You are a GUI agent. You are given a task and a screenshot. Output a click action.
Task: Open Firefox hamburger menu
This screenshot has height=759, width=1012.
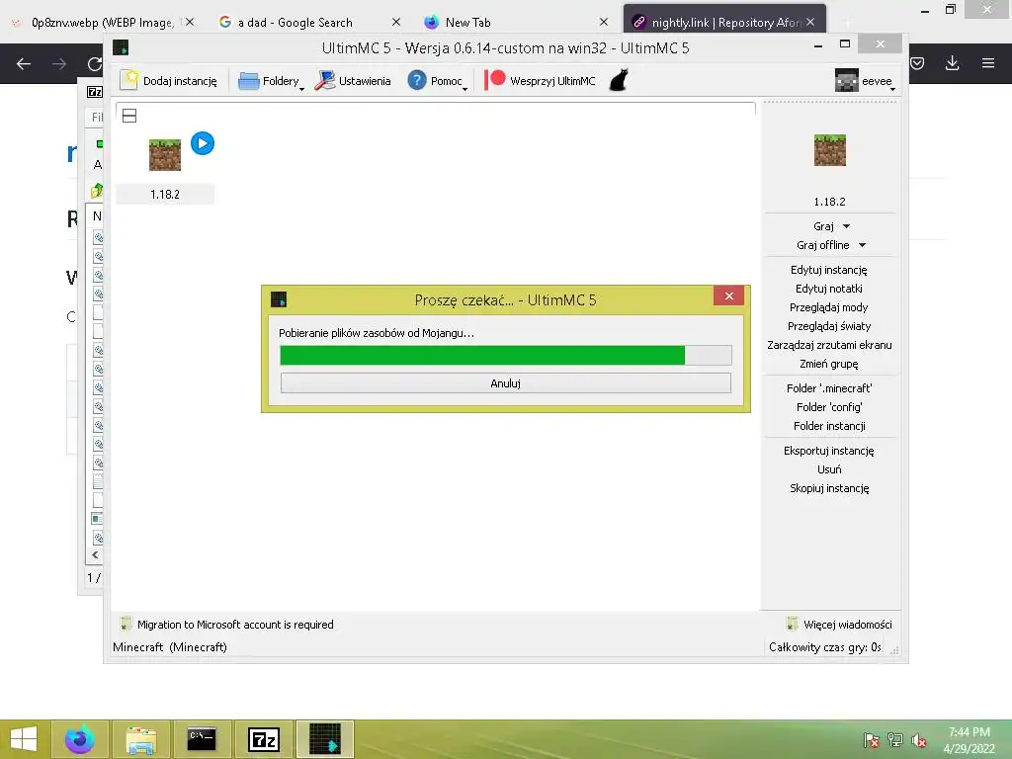(988, 63)
